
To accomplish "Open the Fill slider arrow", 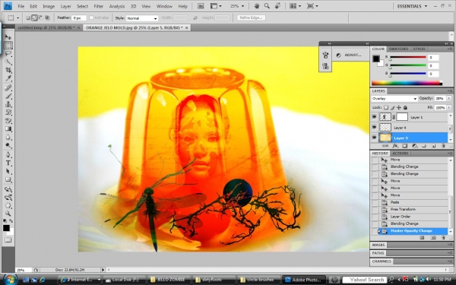I will point(449,108).
